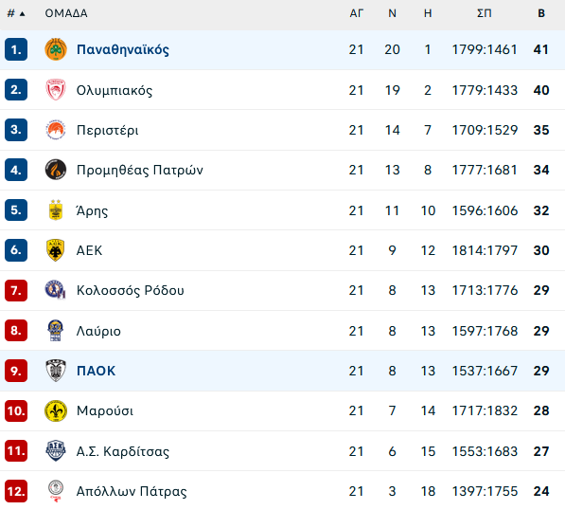The width and height of the screenshot is (565, 510).
Task: Click the Άρης yellow crest
Action: click(x=56, y=210)
